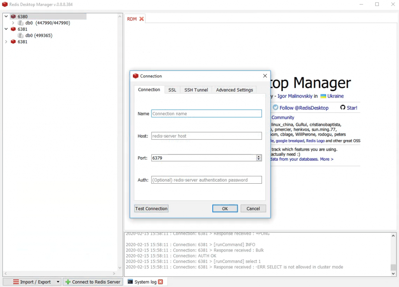Decrease the Port value with the down arrow
This screenshot has width=399, height=287.
tap(259, 159)
